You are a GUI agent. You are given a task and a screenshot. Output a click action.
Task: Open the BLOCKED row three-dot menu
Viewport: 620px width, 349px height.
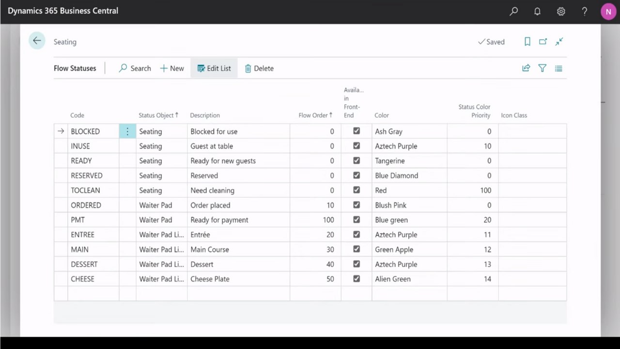tap(127, 131)
